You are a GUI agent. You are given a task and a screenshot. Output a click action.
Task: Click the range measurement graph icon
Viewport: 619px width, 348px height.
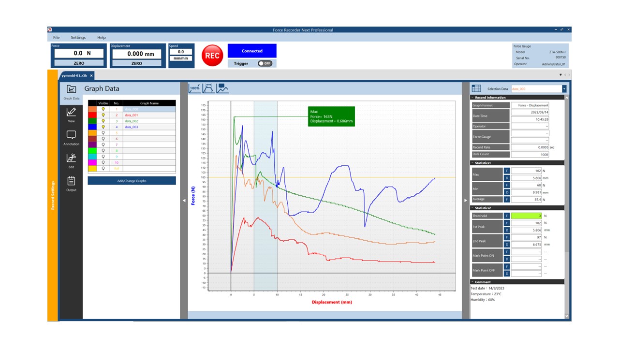pos(209,88)
